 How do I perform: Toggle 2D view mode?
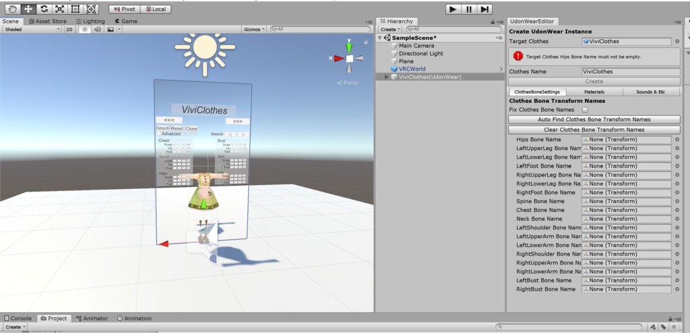[69, 29]
